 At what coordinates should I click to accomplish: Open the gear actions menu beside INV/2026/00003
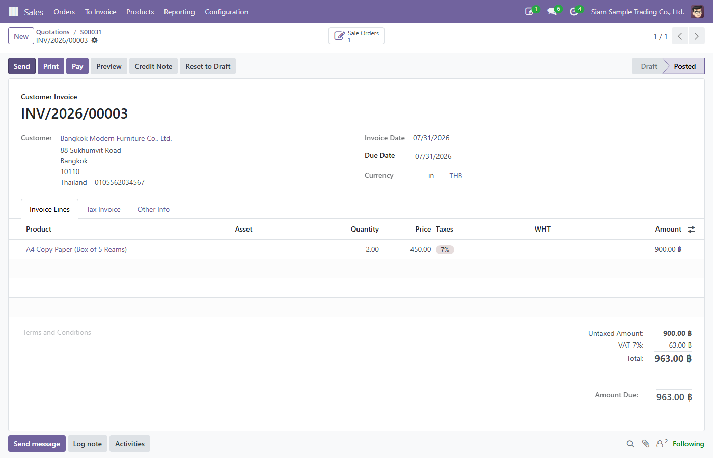[x=94, y=40]
